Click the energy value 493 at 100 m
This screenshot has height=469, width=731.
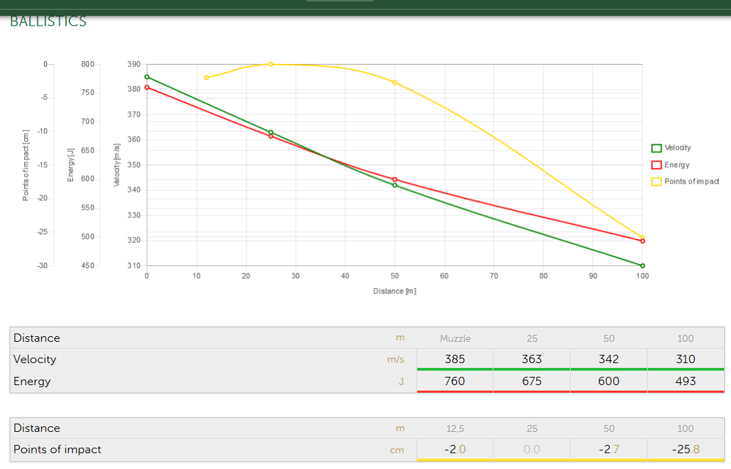coord(686,381)
